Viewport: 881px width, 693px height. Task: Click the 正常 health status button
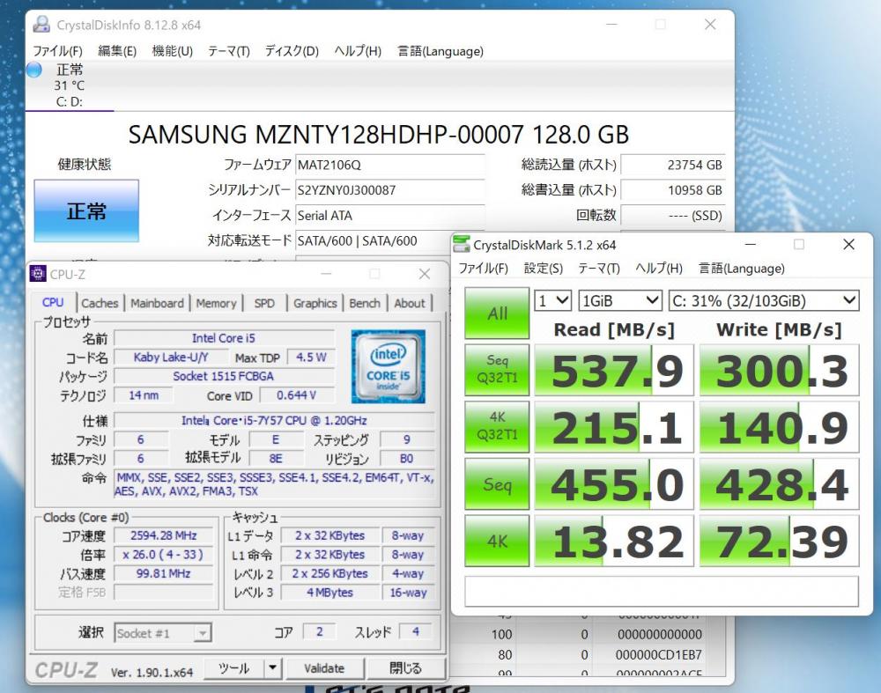click(86, 211)
